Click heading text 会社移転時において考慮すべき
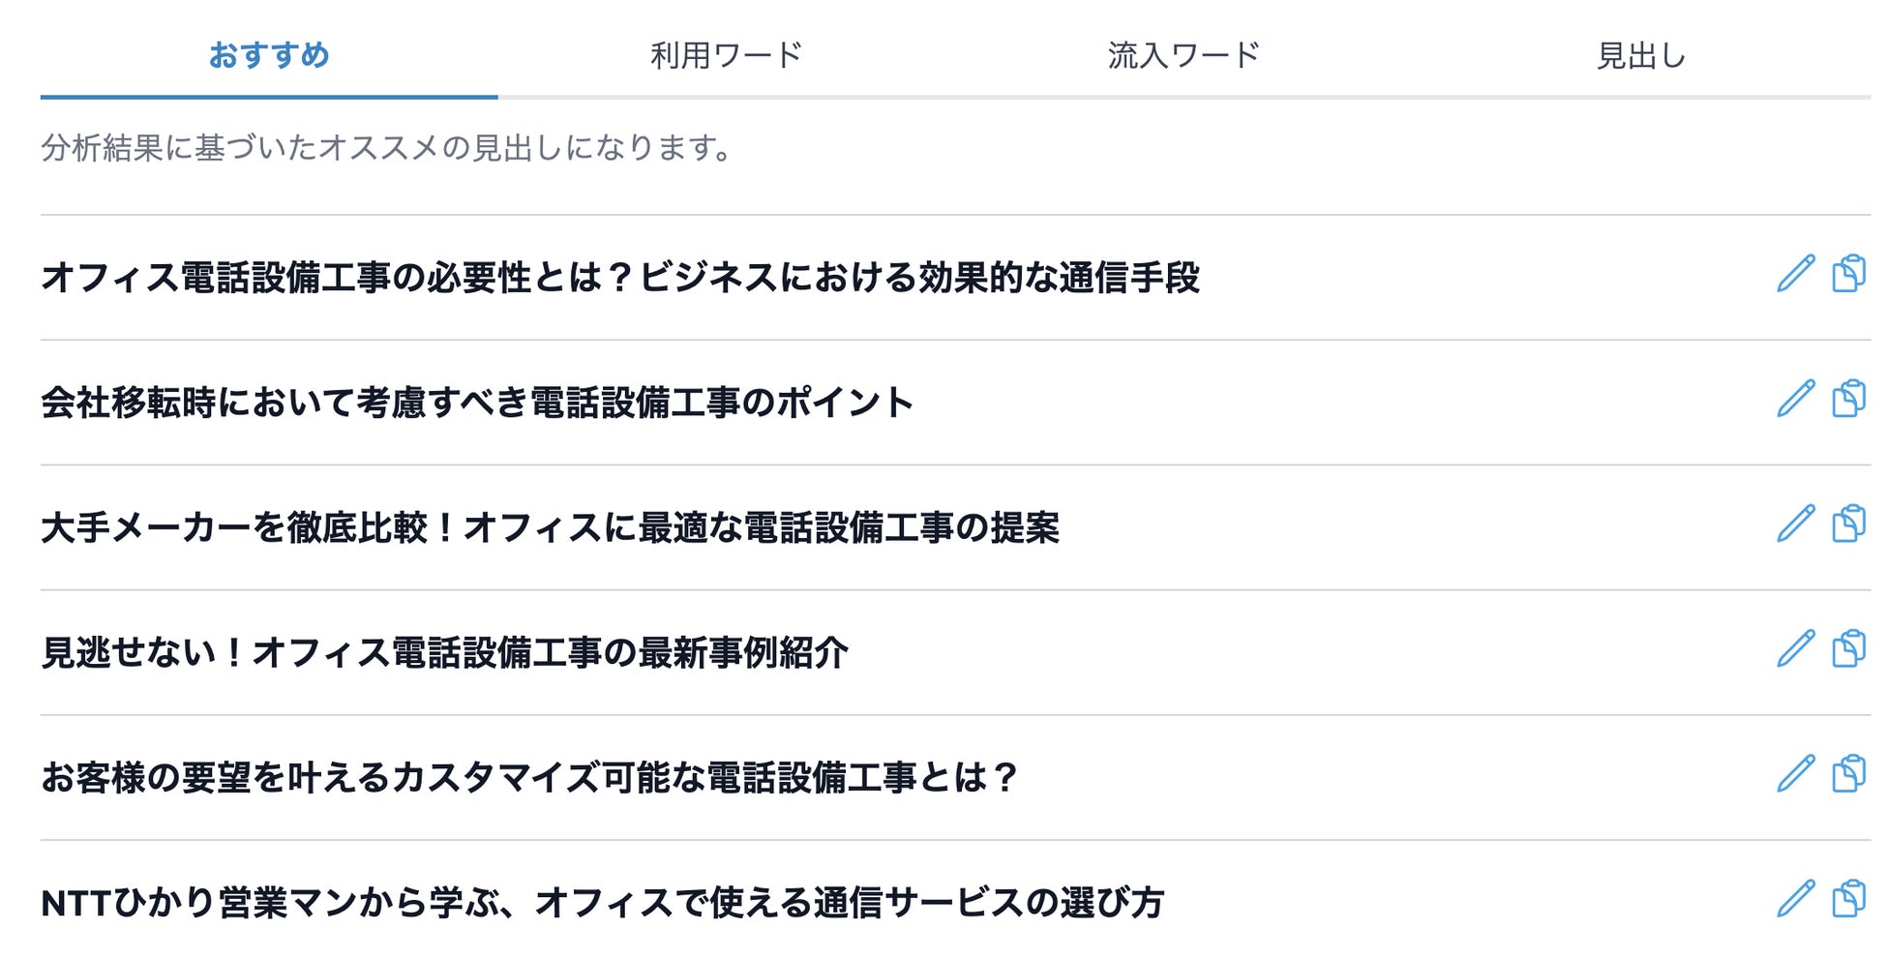The image size is (1887, 958). coord(477,403)
